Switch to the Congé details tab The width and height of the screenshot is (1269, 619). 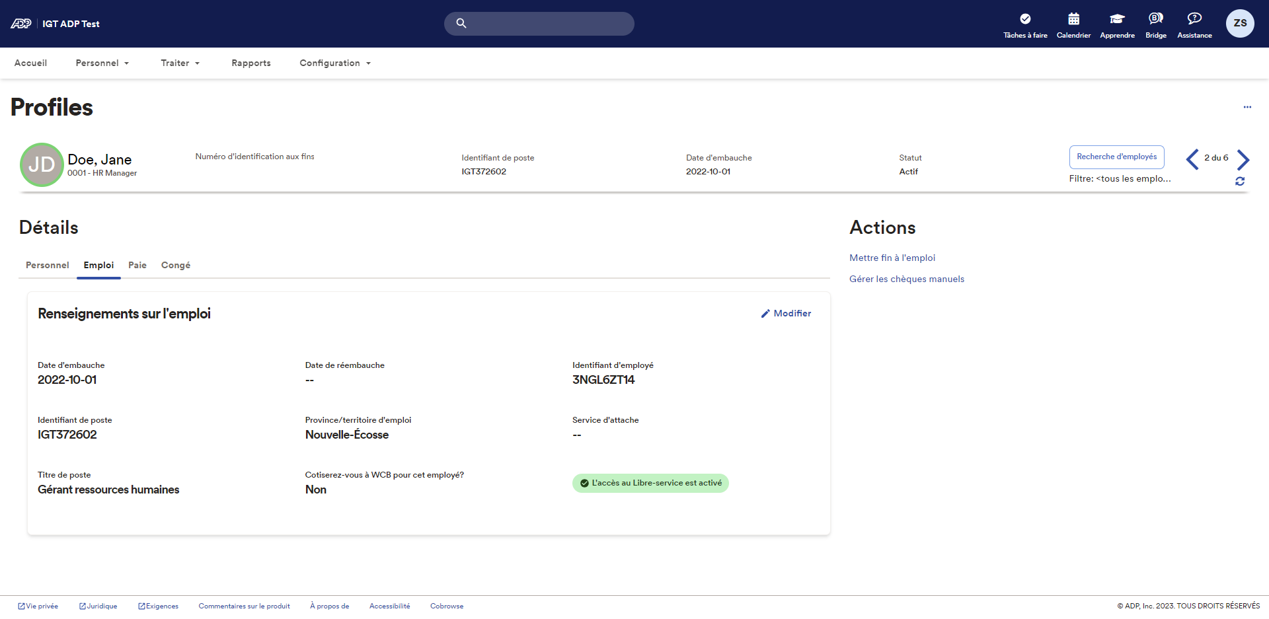(x=176, y=266)
